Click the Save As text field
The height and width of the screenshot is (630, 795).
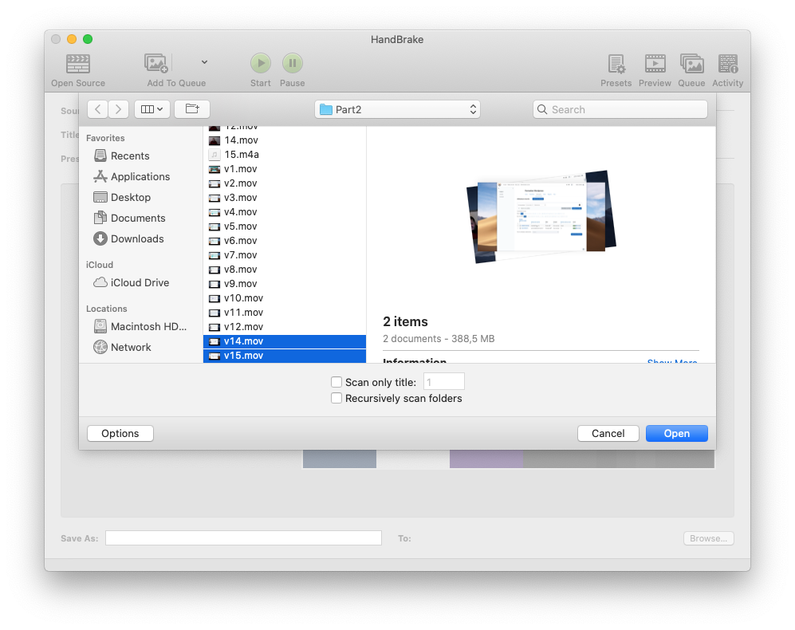coord(243,538)
